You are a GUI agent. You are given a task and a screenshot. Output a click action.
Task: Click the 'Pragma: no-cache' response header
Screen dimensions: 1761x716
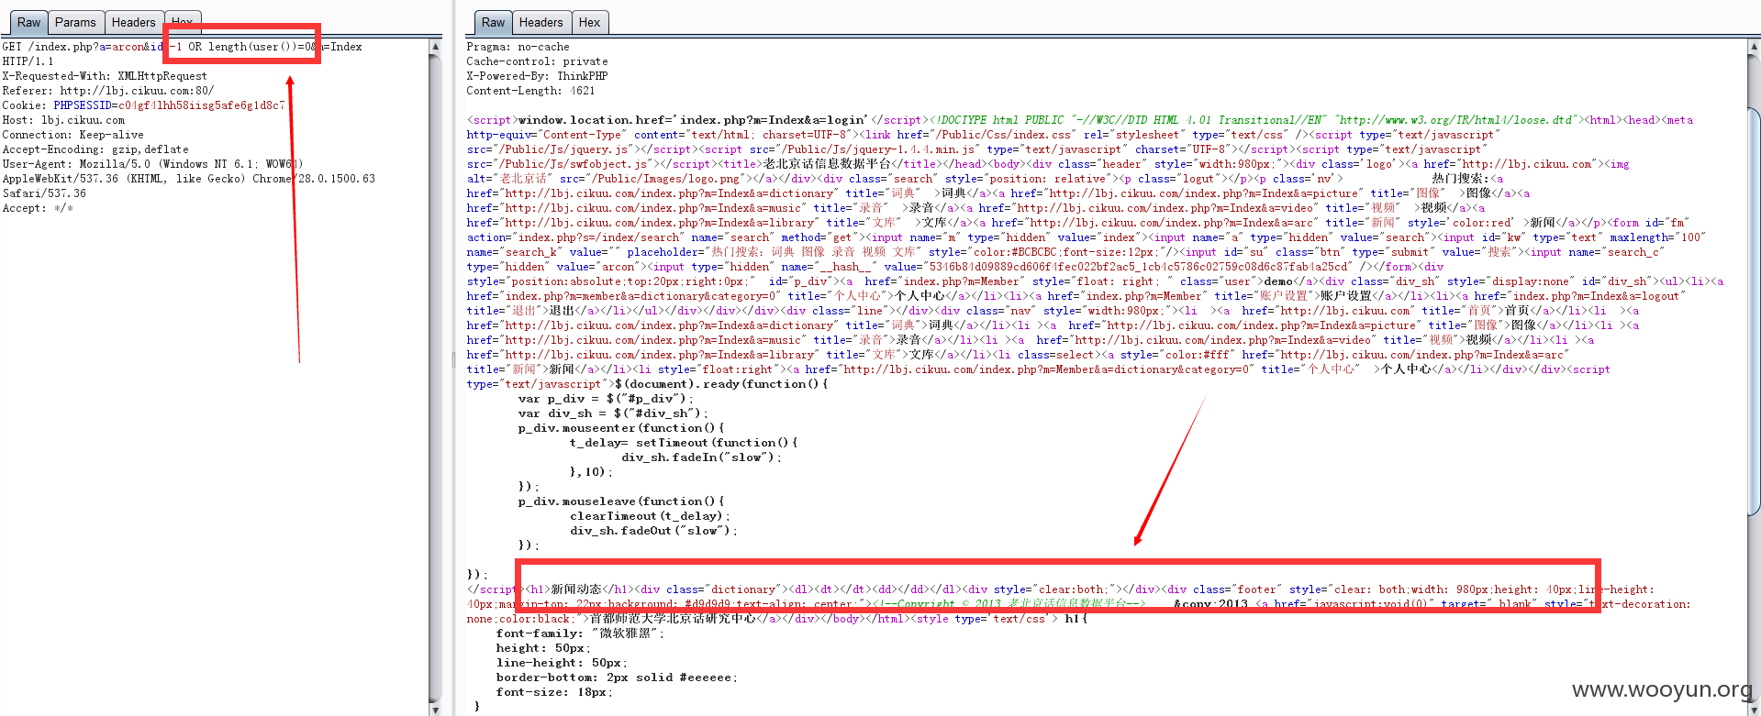point(518,47)
